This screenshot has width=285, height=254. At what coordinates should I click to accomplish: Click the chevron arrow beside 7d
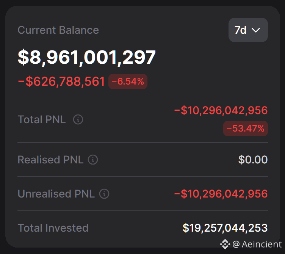(x=256, y=30)
